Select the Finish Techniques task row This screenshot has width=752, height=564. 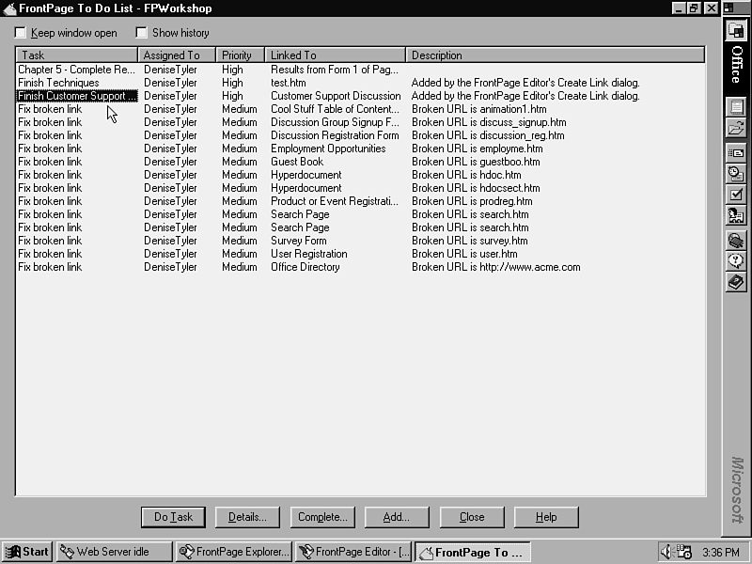pos(58,83)
